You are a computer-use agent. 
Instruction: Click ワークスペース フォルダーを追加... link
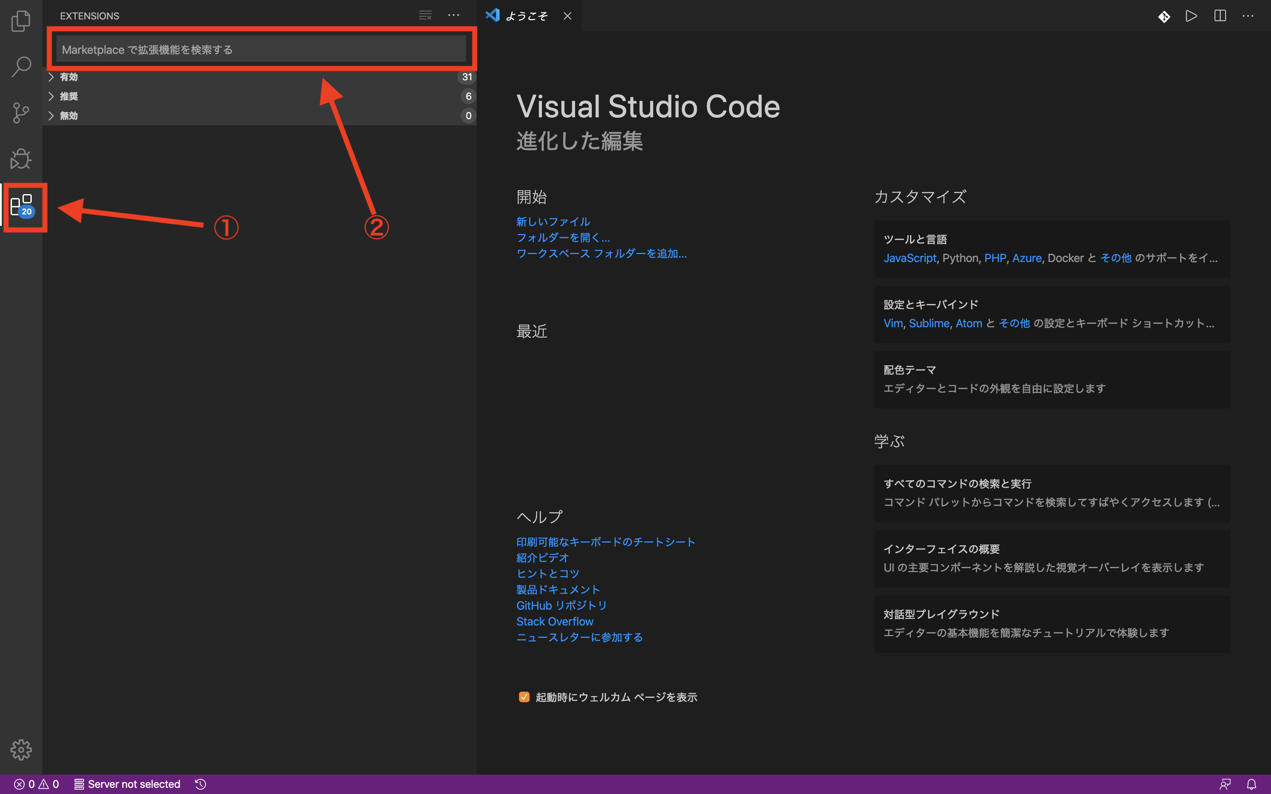click(x=602, y=254)
